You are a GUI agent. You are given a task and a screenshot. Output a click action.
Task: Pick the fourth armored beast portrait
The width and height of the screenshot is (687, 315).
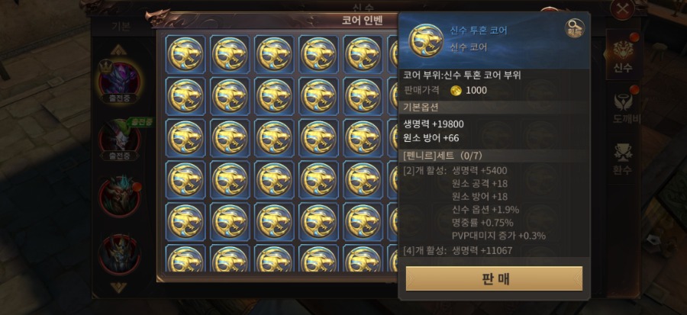click(x=120, y=254)
